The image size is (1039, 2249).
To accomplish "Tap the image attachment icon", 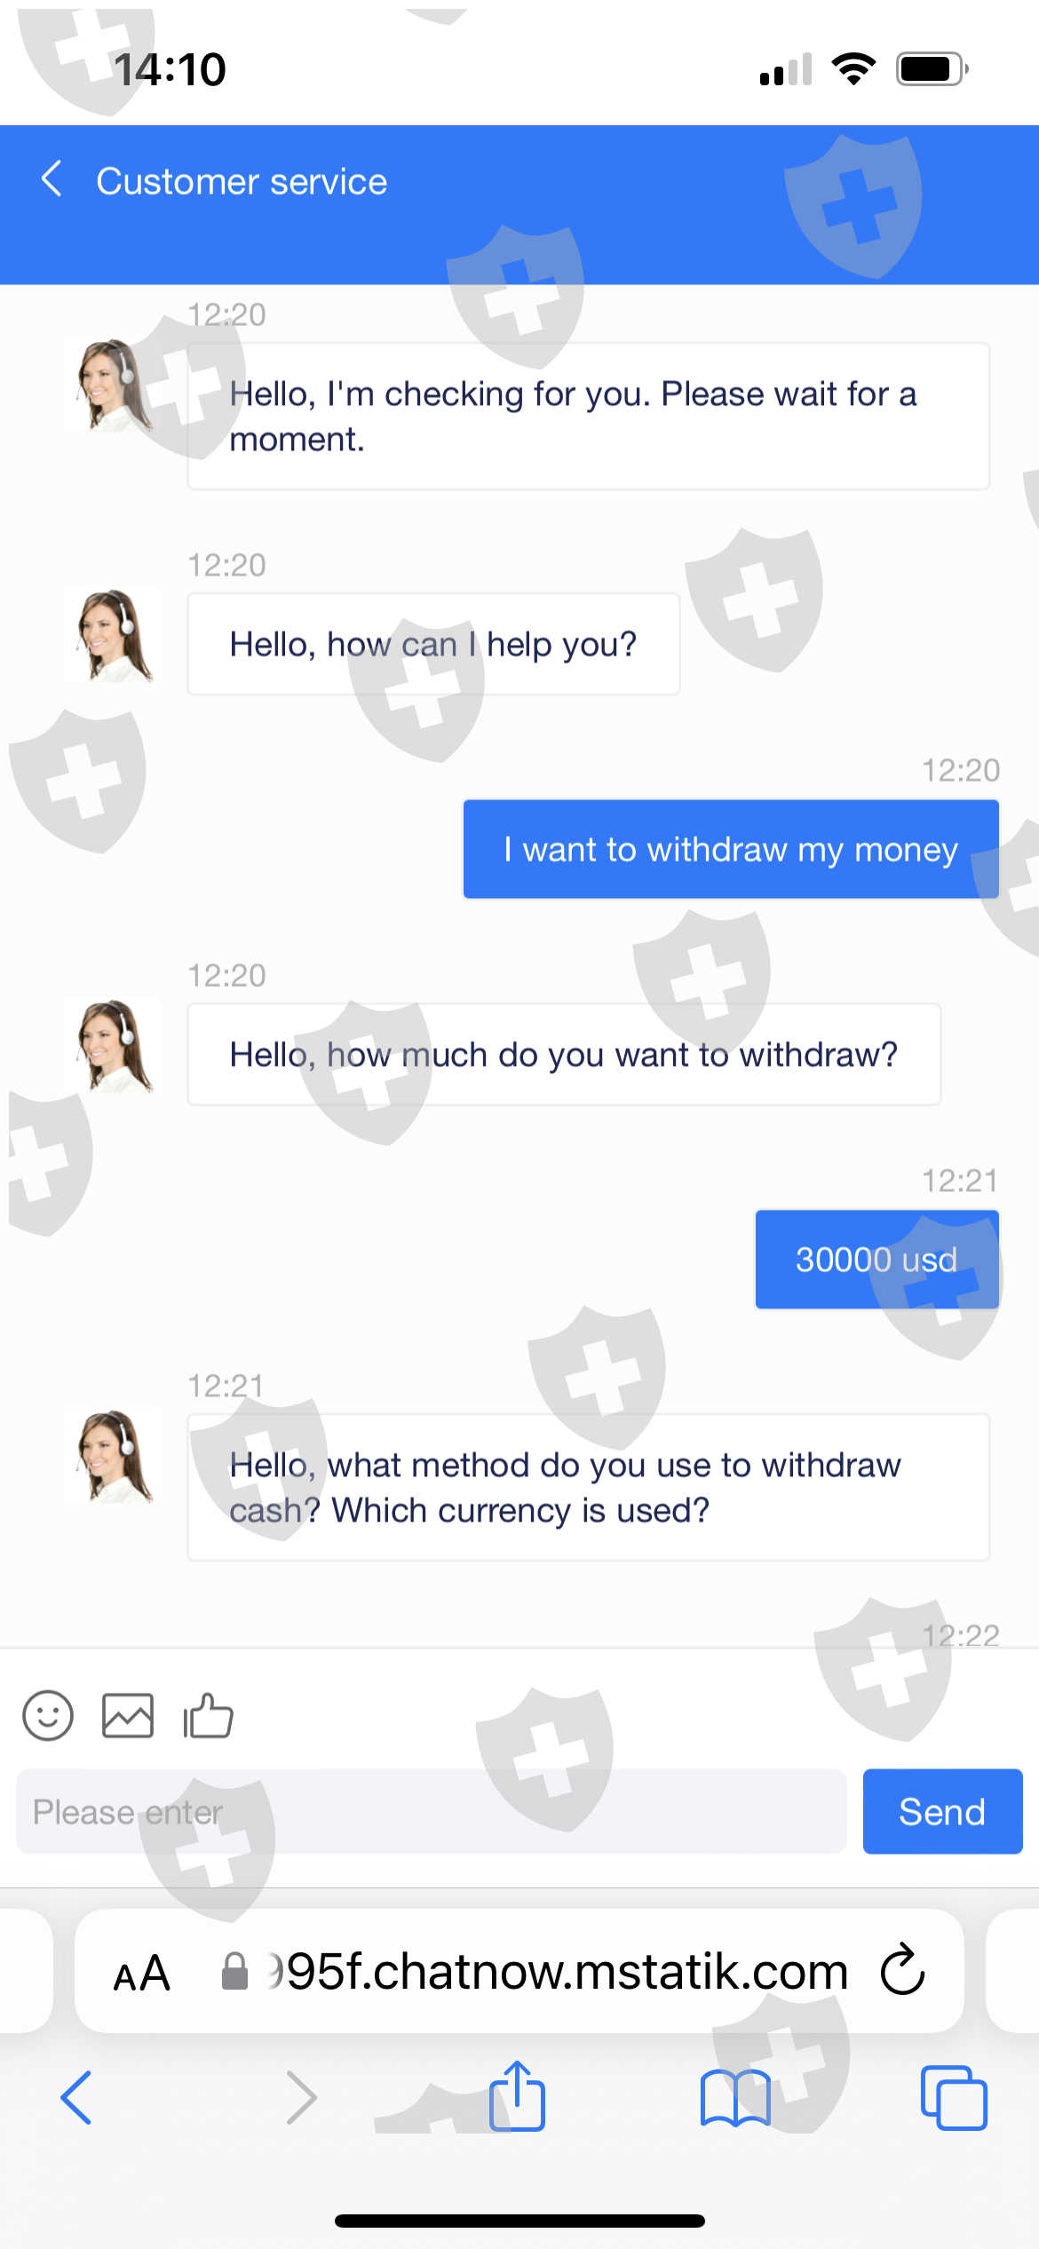I will pos(128,1714).
